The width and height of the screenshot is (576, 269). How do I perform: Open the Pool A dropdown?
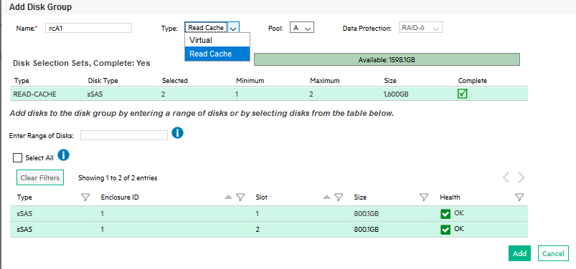tap(302, 27)
